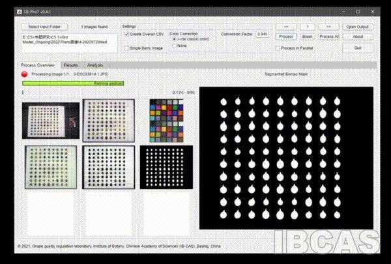Open the black-and-white binary mask thumbnail
Screen dimensions: 391x264
pyautogui.click(x=167, y=167)
